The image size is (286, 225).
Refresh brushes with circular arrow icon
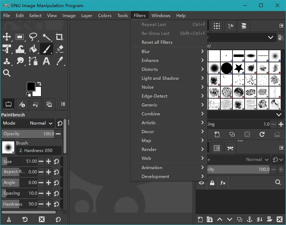(262, 134)
